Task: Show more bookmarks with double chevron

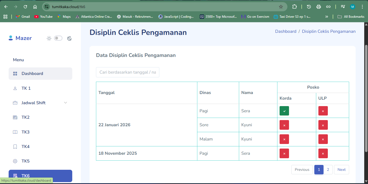Action: (327, 17)
